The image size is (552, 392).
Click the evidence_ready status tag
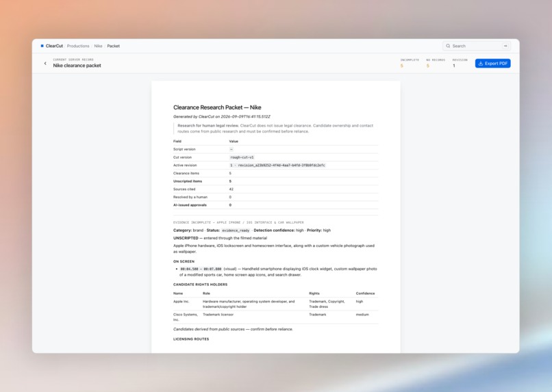236,231
